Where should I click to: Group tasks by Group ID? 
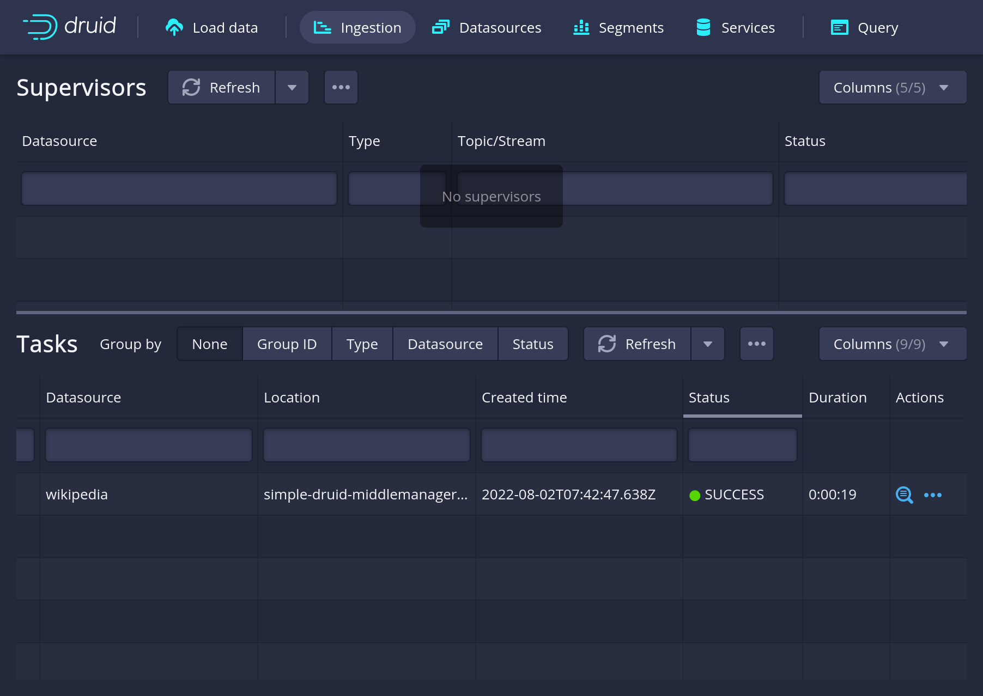coord(287,344)
